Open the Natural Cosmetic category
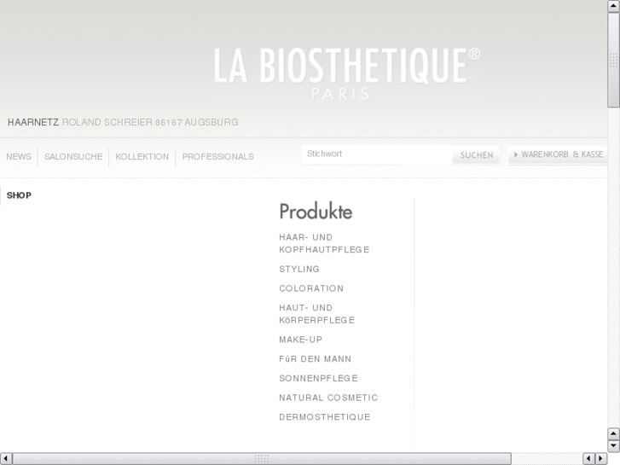This screenshot has width=620, height=465. pyautogui.click(x=328, y=398)
